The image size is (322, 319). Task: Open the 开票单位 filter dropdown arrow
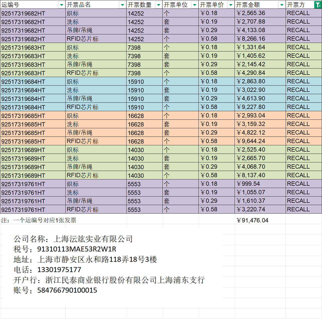pos(194,5)
